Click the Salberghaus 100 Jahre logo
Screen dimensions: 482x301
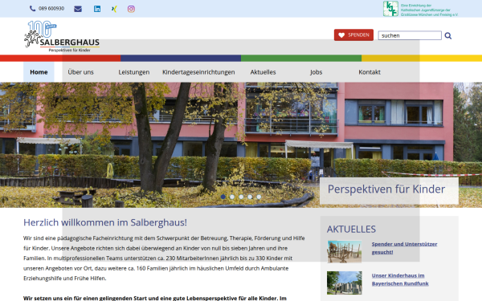(x=62, y=36)
